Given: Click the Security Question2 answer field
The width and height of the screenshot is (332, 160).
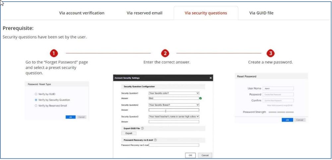Looking at the screenshot, I should [x=174, y=110].
